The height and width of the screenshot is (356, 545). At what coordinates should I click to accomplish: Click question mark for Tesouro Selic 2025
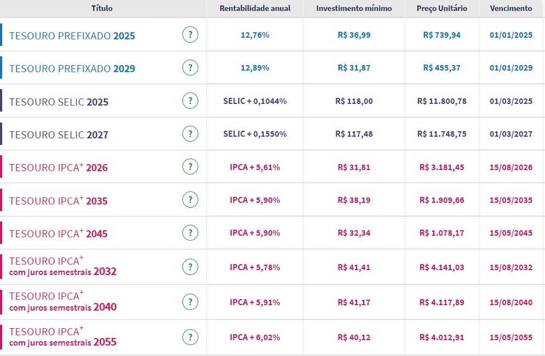coord(190,101)
